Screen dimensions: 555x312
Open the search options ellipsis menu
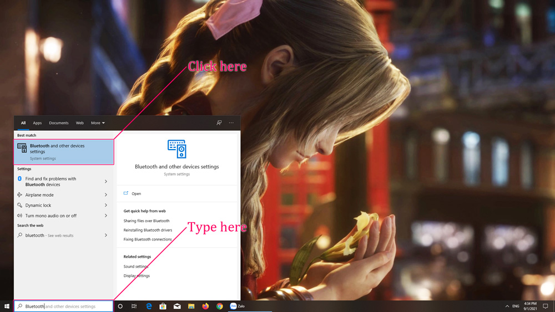point(231,123)
